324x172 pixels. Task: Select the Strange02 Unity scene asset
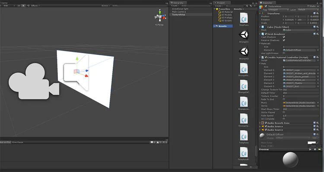click(x=244, y=53)
